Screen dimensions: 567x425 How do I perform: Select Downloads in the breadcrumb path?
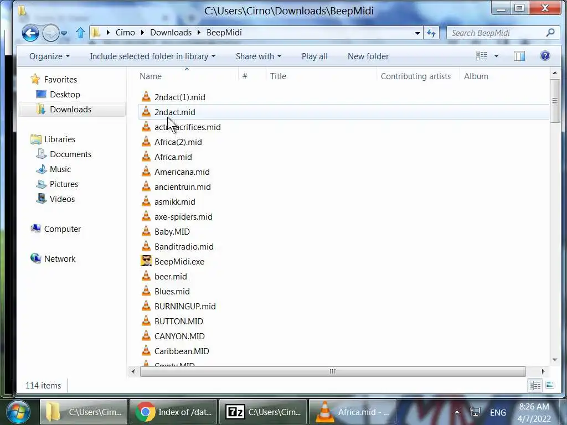click(171, 33)
